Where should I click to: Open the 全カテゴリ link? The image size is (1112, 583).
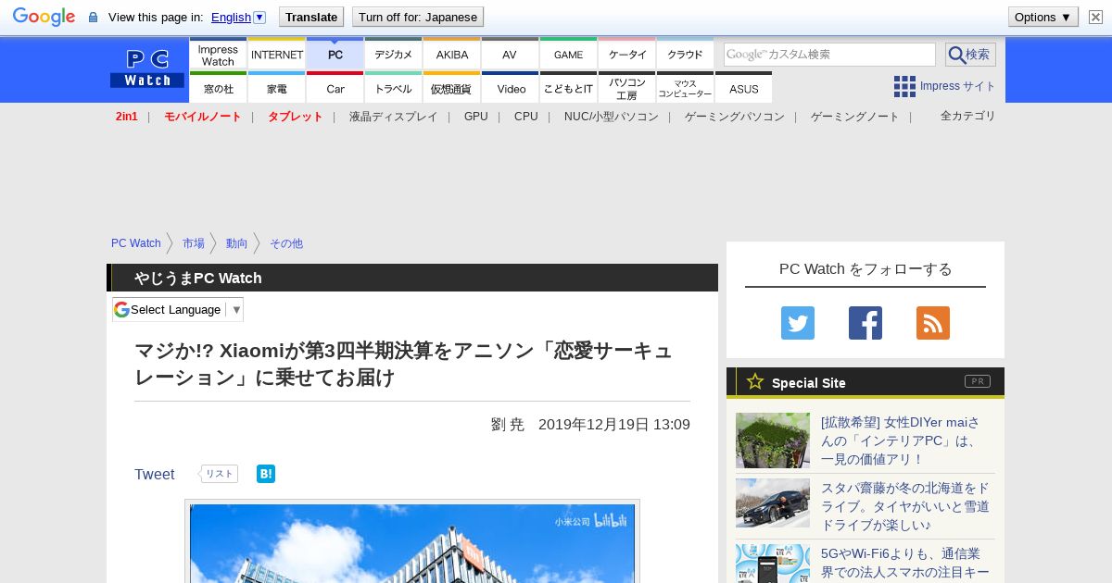pos(968,116)
